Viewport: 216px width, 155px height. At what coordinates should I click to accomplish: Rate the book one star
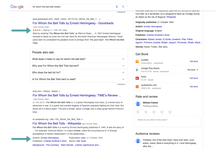click(138, 112)
